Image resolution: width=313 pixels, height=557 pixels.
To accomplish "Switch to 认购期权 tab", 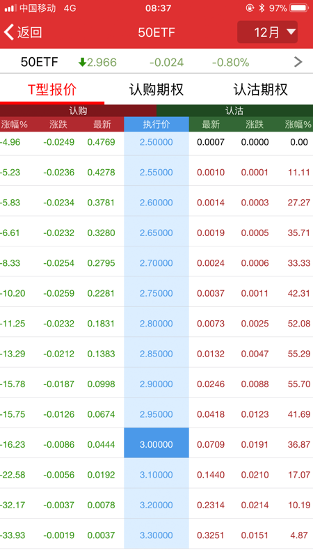I will [156, 90].
